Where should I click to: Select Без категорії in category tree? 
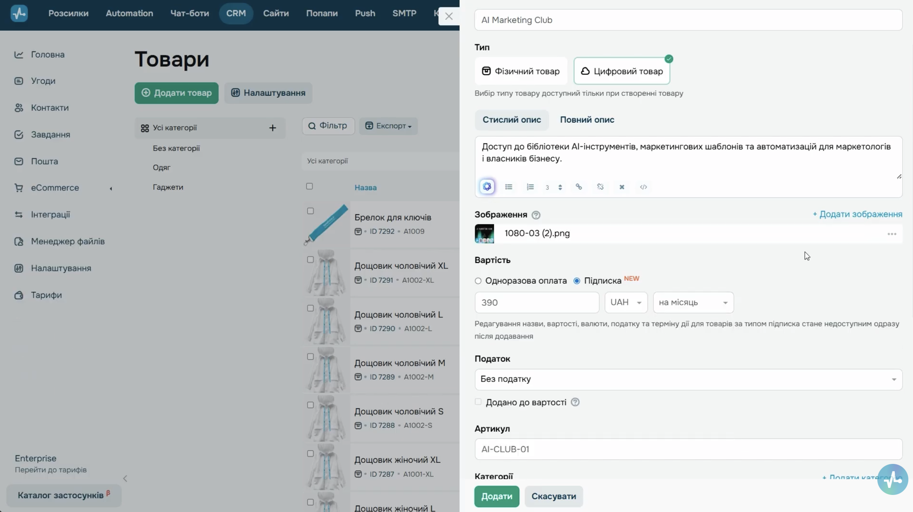176,148
